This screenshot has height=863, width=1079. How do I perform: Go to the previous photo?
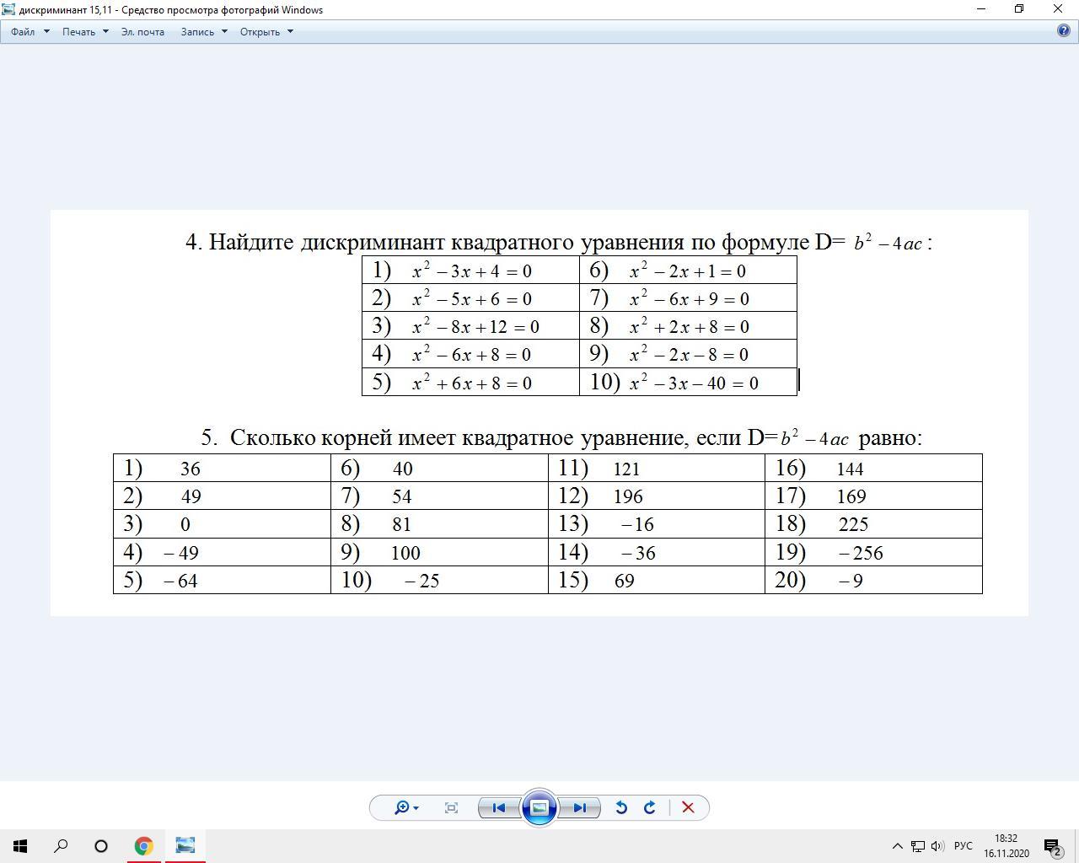click(x=498, y=807)
